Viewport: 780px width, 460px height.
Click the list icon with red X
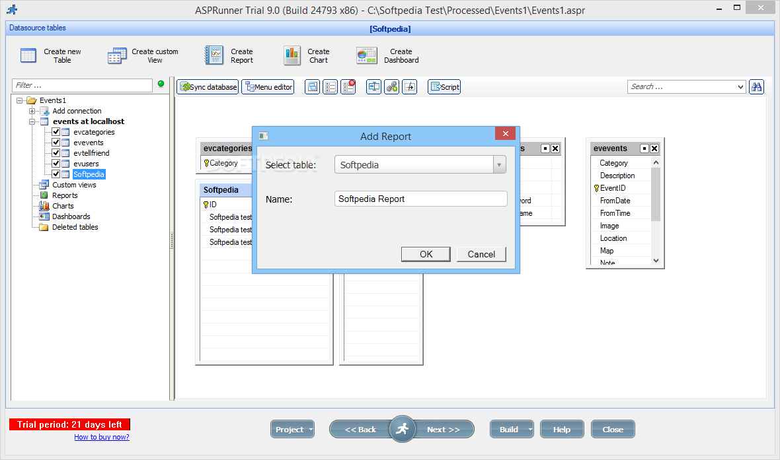point(348,87)
